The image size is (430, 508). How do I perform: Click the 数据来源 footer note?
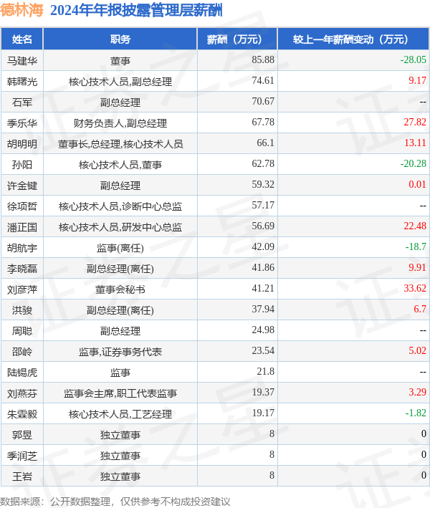point(115,502)
